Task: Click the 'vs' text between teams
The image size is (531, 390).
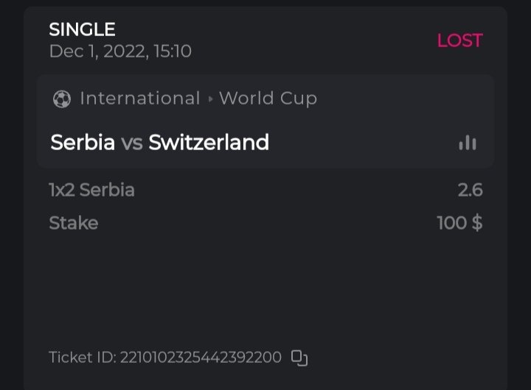Action: pos(132,143)
